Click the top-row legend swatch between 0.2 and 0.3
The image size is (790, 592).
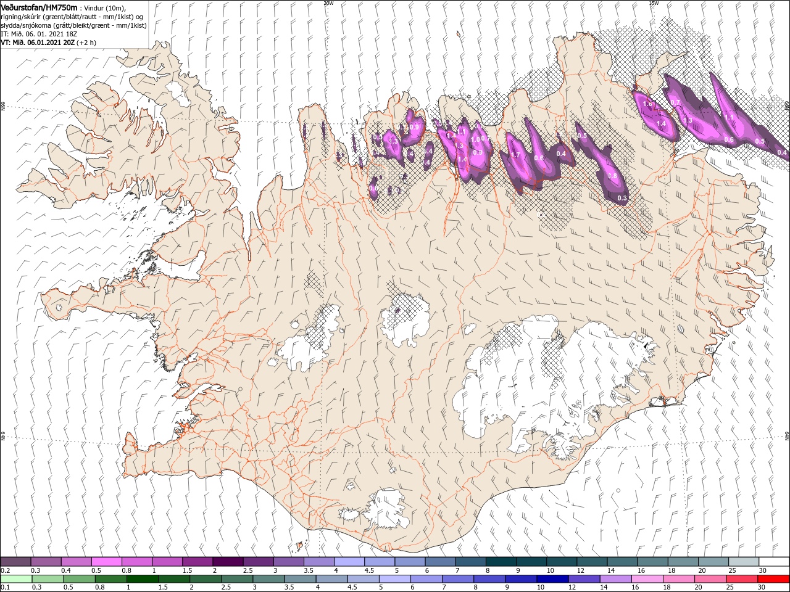pos(15,562)
